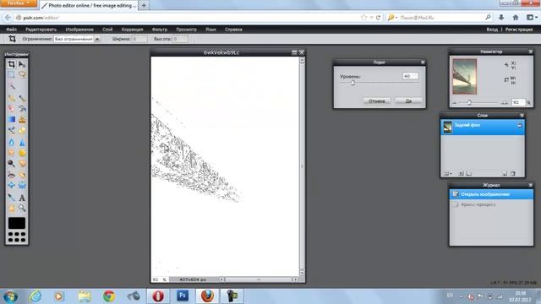Select the Zoom magnifier tool

(22, 209)
